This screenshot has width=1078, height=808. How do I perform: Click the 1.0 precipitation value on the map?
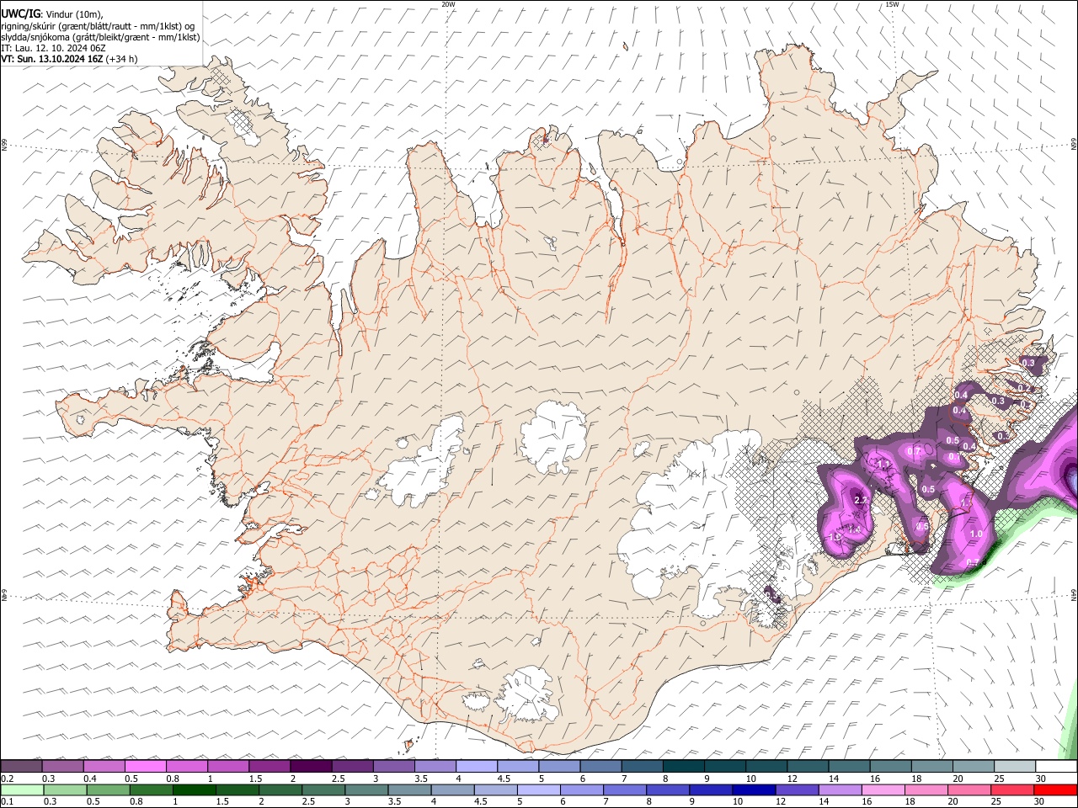976,534
